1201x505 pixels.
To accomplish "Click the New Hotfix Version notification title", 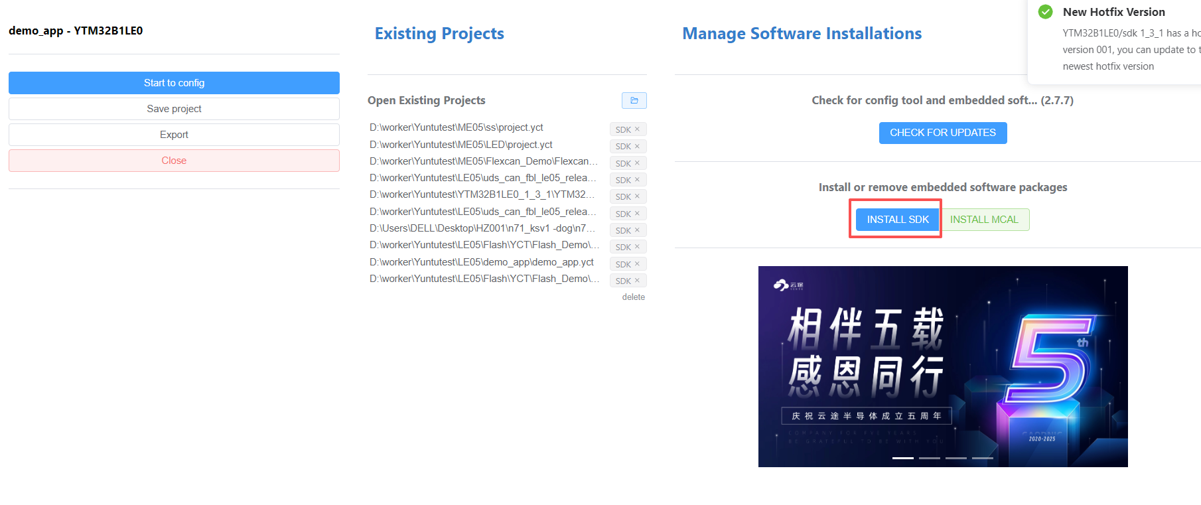I will (1114, 12).
